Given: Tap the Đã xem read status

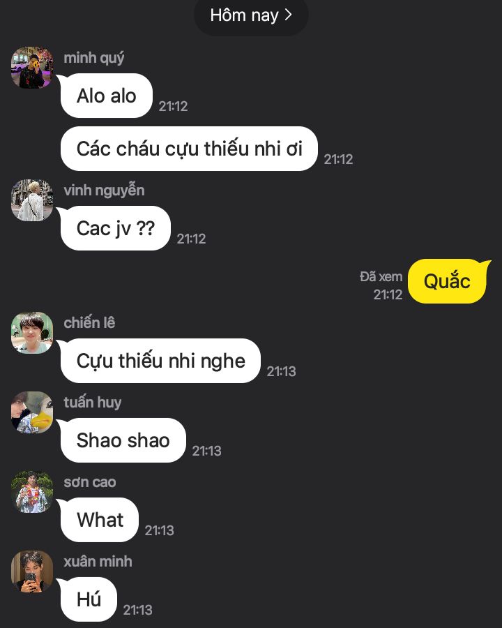Looking at the screenshot, I should click(x=381, y=277).
